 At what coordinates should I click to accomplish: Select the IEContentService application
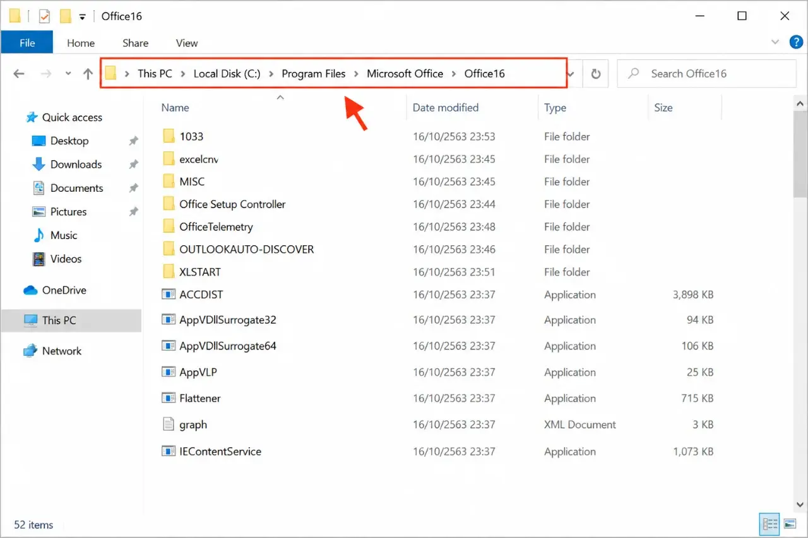point(220,451)
